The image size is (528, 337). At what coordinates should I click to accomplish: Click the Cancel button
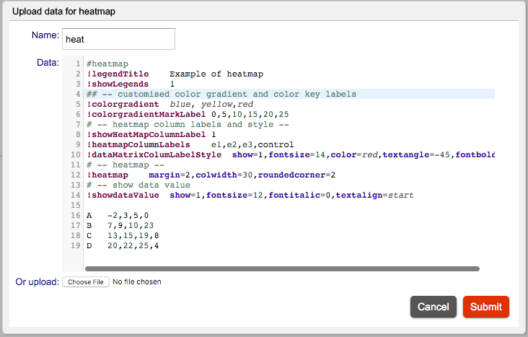click(433, 307)
